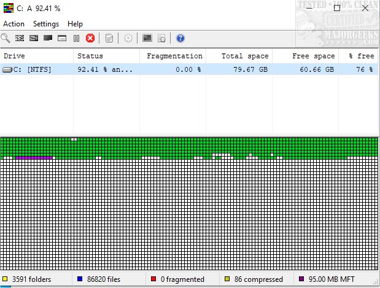
Task: Click the Optimize MFT toolbar icon
Action: coord(62,38)
